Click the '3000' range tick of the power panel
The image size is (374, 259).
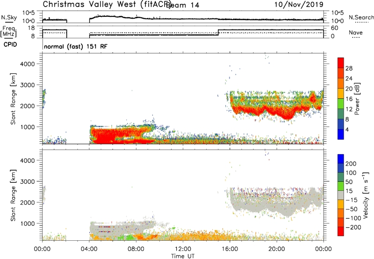click(28, 85)
